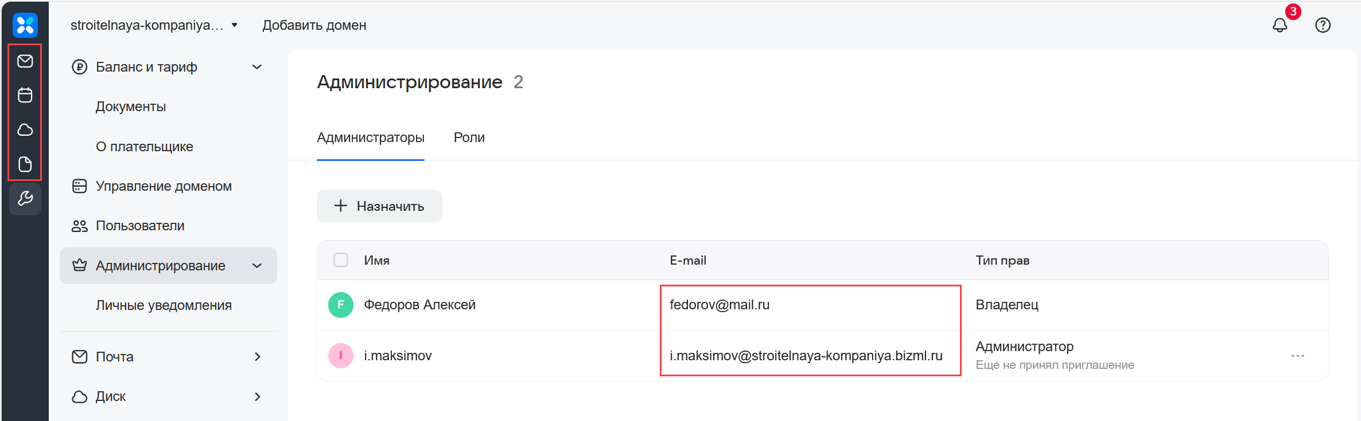Click the i.maksimov@stroitelnaya-kompaniya.bizml.ru email
1361x421 pixels.
[x=806, y=356]
